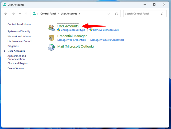This screenshot has height=129, width=171.
Task: Open the recent locations dropdown chevron
Action: pos(20,14)
